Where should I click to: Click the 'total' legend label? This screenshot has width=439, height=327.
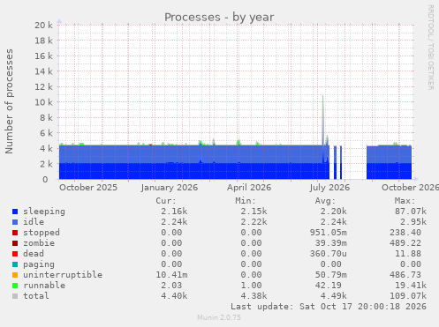tap(36, 296)
